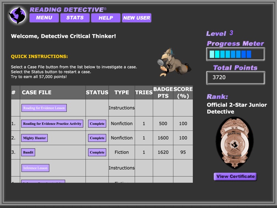Click the Fiction type in Bandit row

point(122,152)
